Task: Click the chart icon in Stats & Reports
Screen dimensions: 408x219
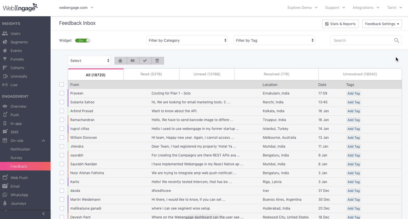Action: pos(327,24)
